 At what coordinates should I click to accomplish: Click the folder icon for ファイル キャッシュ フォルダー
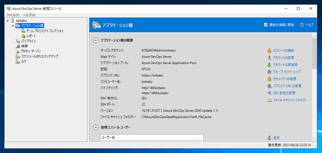click(x=269, y=100)
